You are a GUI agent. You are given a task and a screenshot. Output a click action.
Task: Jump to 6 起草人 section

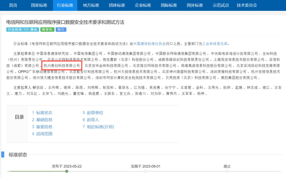pyautogui.click(x=91, y=120)
